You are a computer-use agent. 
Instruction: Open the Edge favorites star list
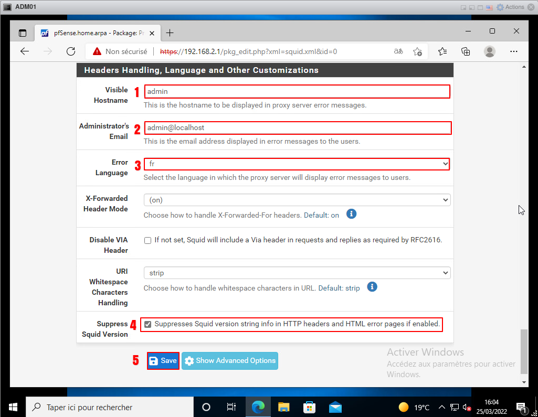click(442, 51)
